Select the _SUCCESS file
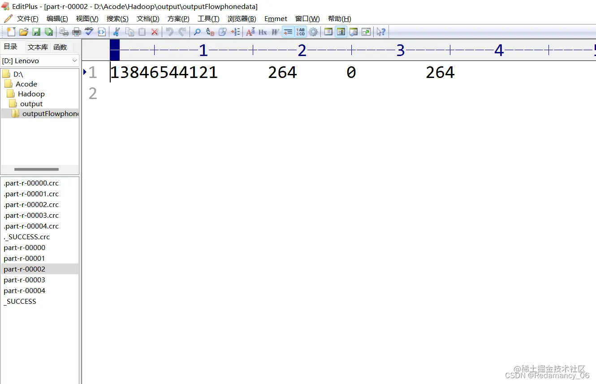 click(x=20, y=301)
